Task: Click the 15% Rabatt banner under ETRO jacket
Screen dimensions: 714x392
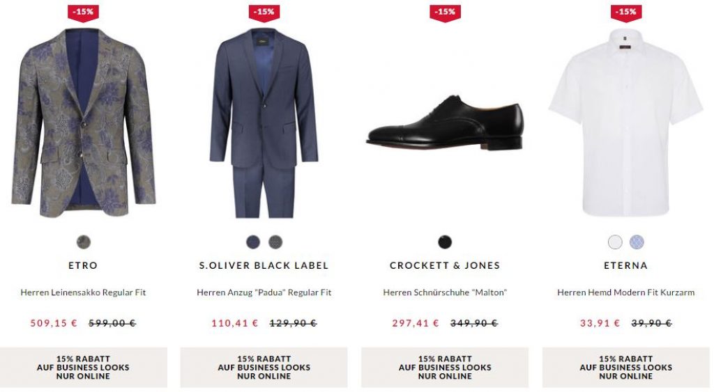Action: click(84, 368)
